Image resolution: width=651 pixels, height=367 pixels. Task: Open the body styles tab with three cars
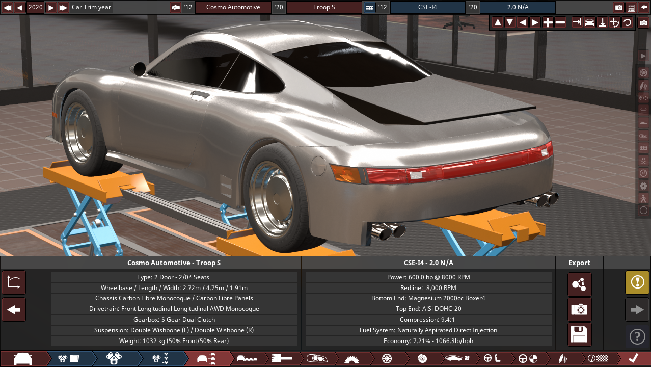coord(248,359)
